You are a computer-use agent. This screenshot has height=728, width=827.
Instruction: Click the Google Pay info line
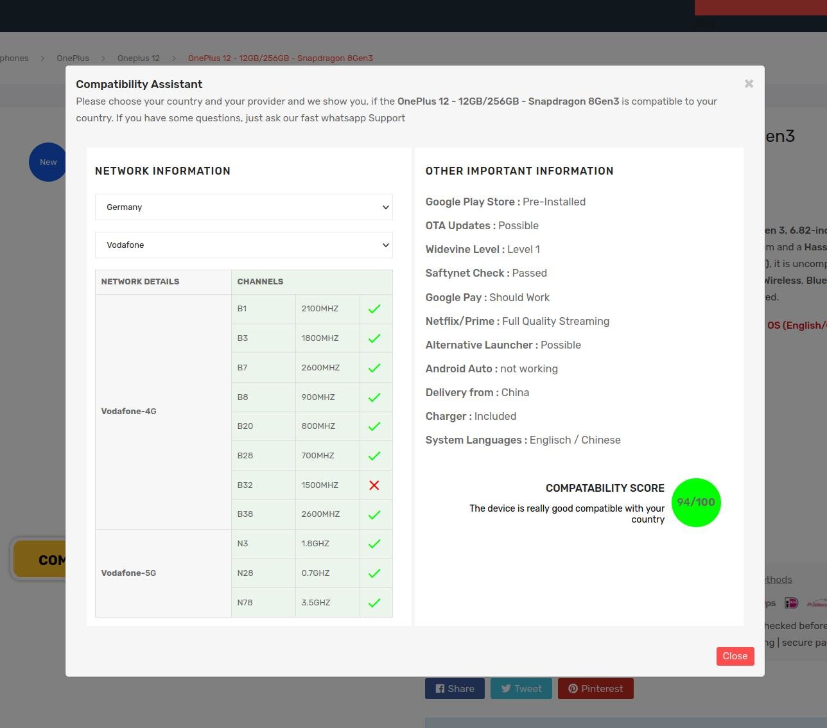[487, 298]
